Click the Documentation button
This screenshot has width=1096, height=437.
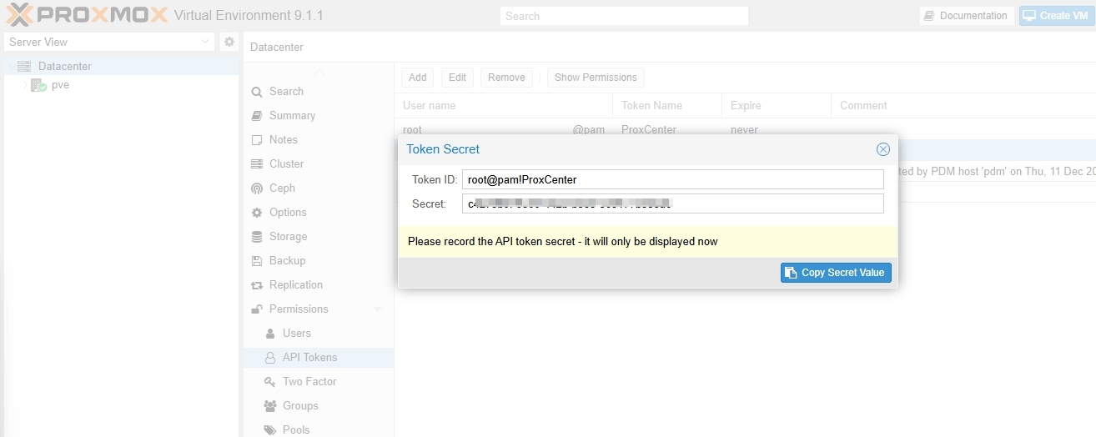(x=966, y=16)
